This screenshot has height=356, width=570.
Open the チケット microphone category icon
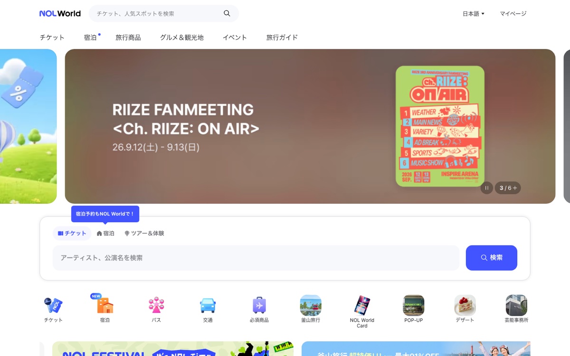(53, 305)
